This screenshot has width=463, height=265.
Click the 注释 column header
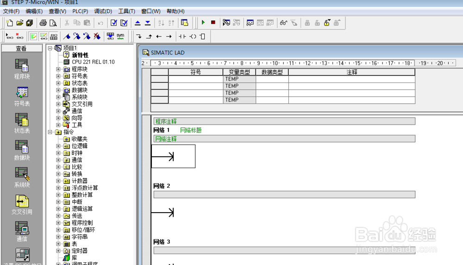pos(352,72)
